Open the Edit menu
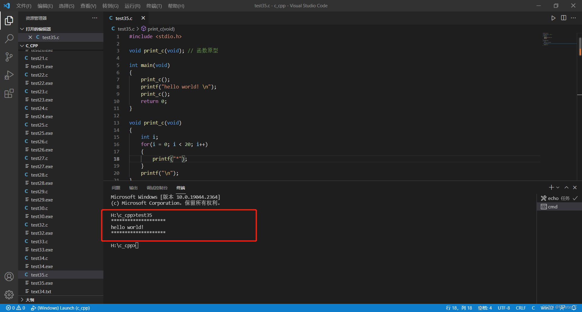582x312 pixels. pos(45,6)
